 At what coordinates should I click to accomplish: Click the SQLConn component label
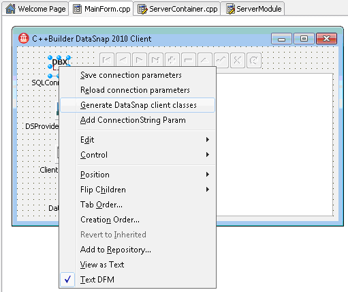(x=45, y=83)
